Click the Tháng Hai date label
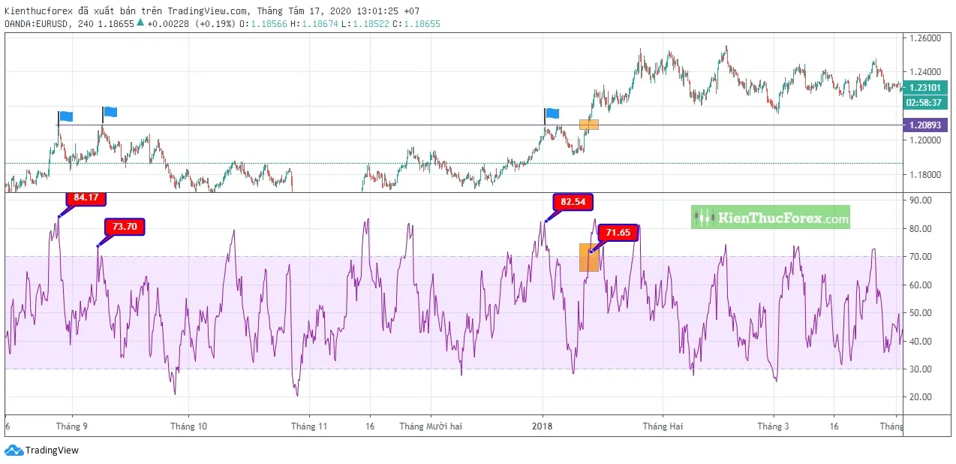Image resolution: width=956 pixels, height=464 pixels. point(663,426)
